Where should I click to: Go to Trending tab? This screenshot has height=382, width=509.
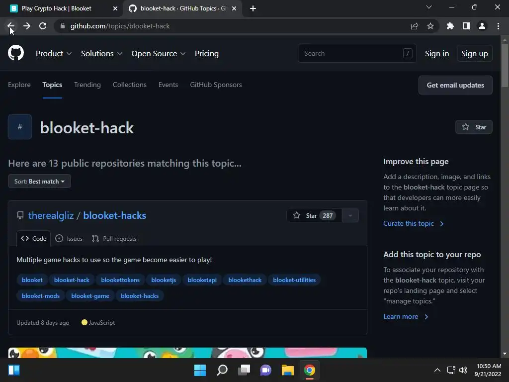click(87, 85)
